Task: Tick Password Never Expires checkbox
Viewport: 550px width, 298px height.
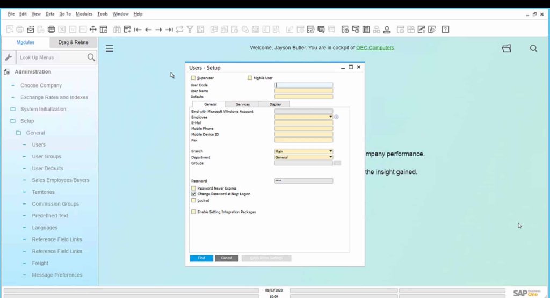Action: 193,188
